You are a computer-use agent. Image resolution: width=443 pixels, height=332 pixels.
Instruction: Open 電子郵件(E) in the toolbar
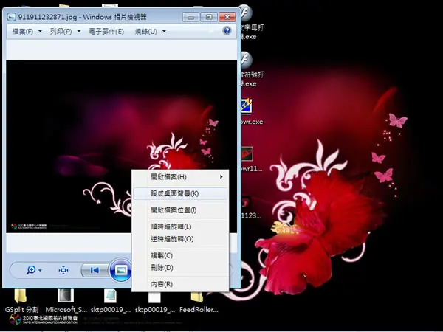[x=106, y=31]
